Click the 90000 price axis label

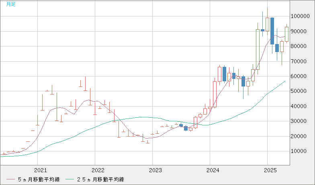299,31
